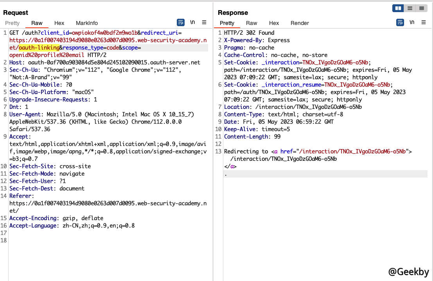This screenshot has width=433, height=281.
Task: Select the Request Pretty tab
Action: 12,23
